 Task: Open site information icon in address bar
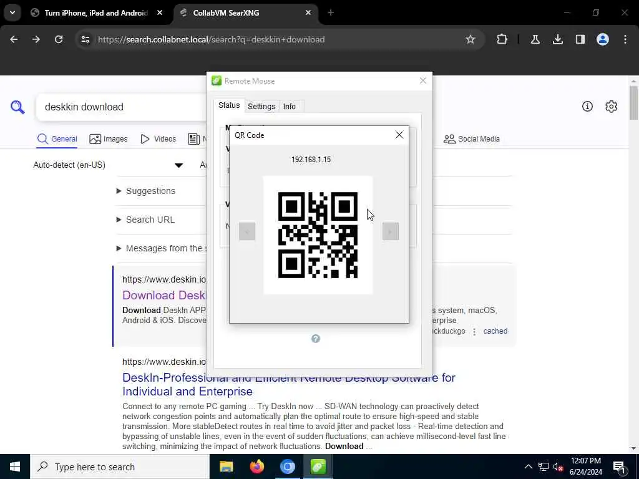85,39
